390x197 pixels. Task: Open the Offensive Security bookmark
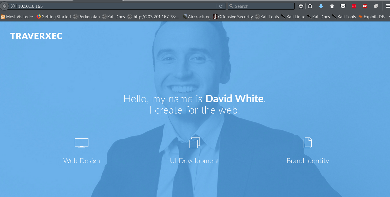[x=233, y=17]
